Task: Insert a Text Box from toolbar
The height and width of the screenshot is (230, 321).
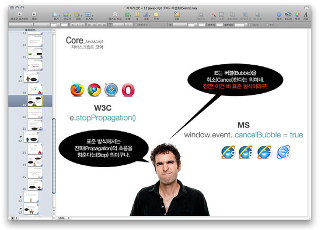Action: point(115,15)
